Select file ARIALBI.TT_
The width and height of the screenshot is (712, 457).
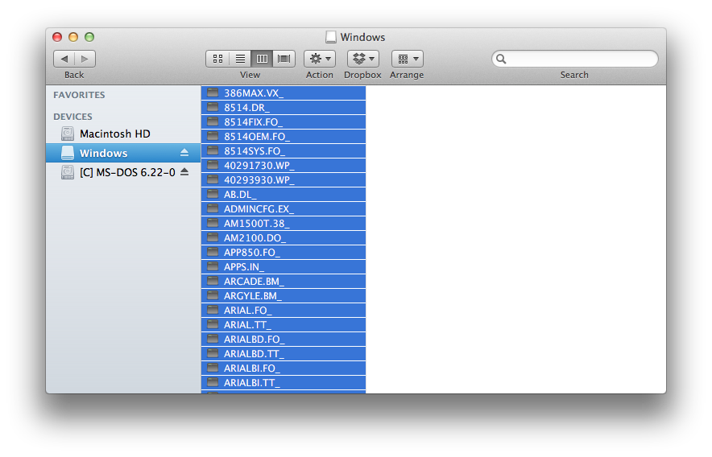click(x=284, y=383)
